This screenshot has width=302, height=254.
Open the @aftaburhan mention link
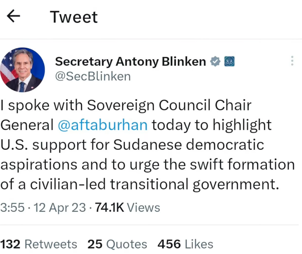(x=103, y=125)
